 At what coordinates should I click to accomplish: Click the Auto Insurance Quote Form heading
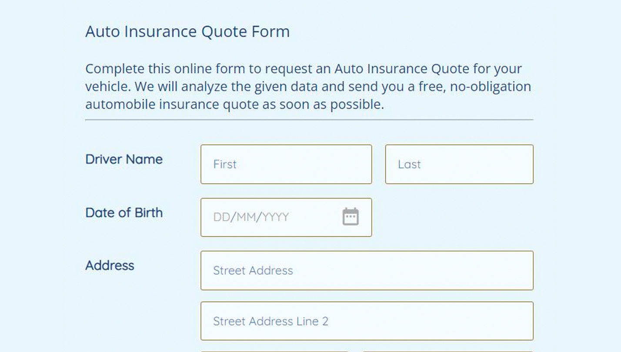[x=187, y=32]
